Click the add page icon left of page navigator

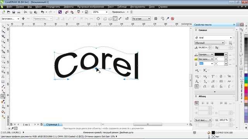(11, 124)
